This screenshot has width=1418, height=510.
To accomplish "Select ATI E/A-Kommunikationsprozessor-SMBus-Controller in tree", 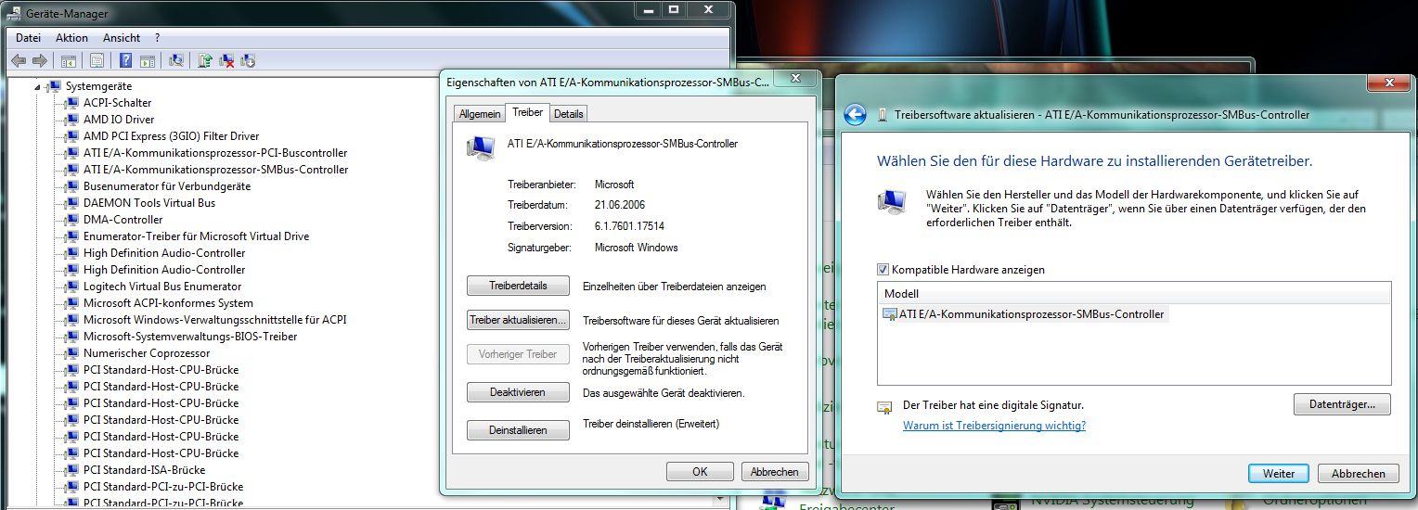I will point(215,170).
